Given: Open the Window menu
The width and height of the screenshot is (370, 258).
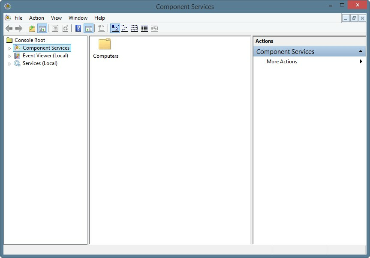Looking at the screenshot, I should (x=78, y=18).
